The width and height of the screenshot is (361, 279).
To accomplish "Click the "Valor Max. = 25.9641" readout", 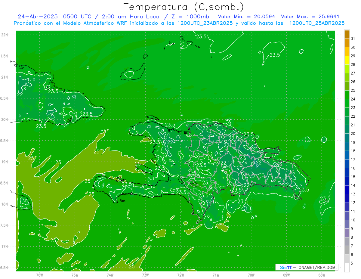I will [x=310, y=17].
